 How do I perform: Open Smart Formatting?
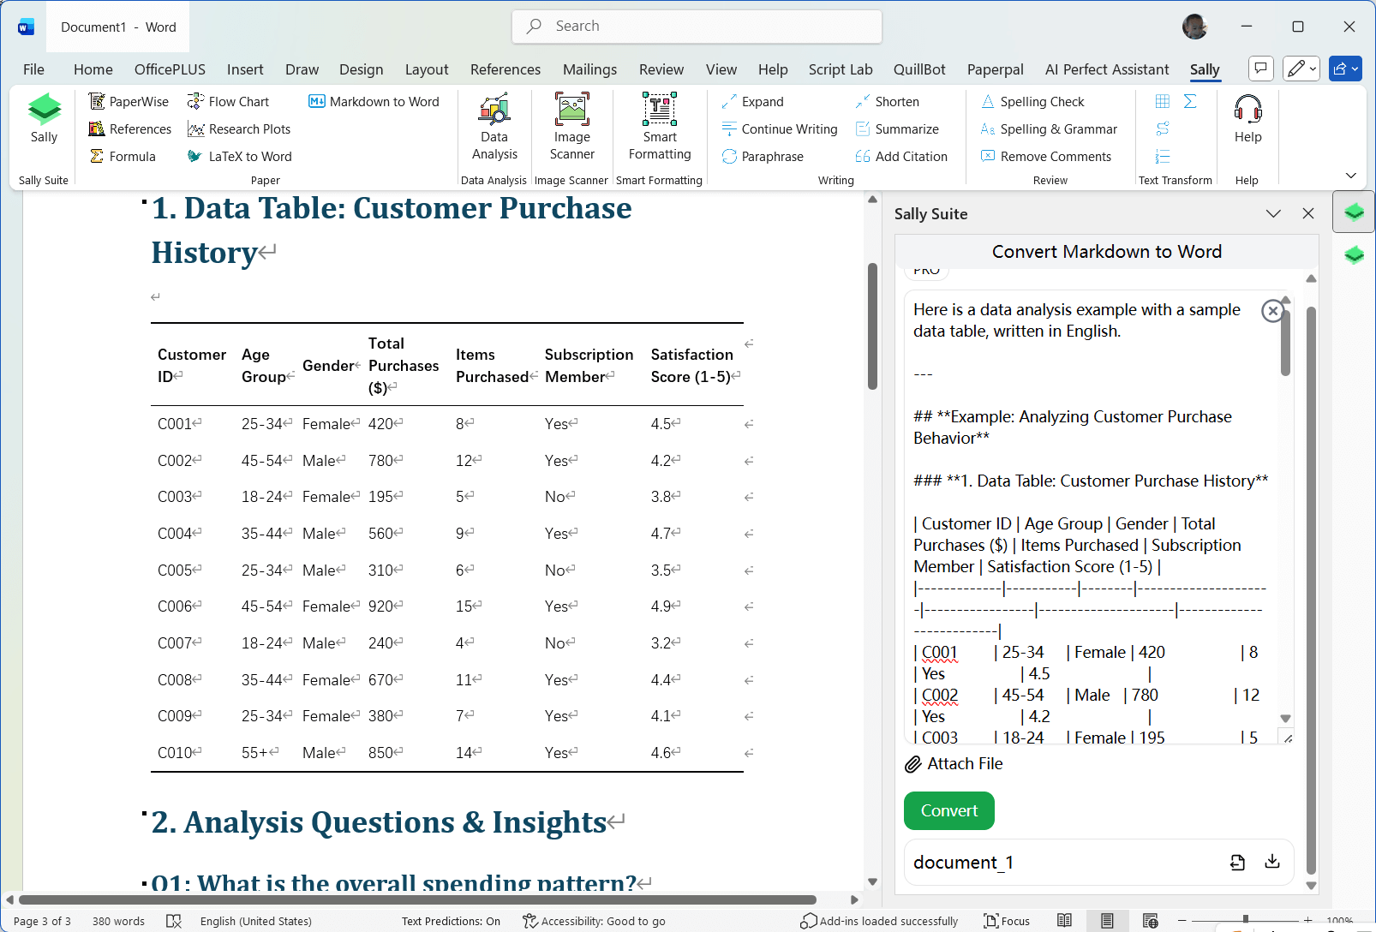[659, 126]
